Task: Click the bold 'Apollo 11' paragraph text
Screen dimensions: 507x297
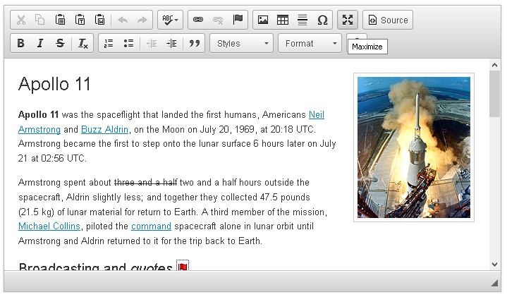Action: pos(38,114)
